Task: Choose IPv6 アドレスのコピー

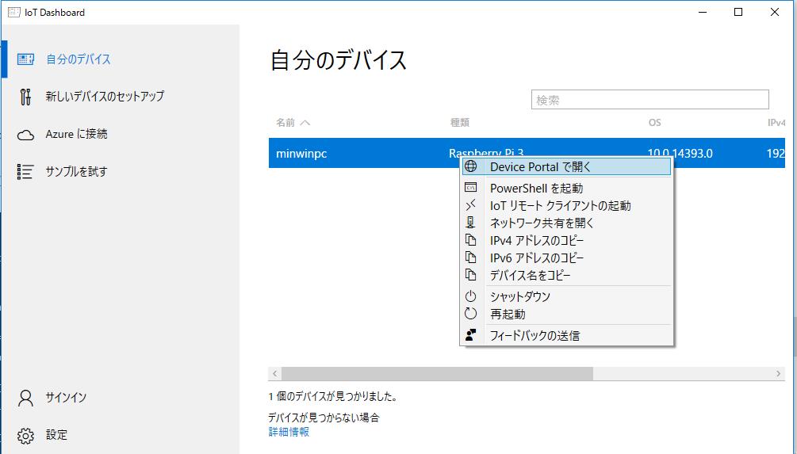Action: (x=567, y=258)
